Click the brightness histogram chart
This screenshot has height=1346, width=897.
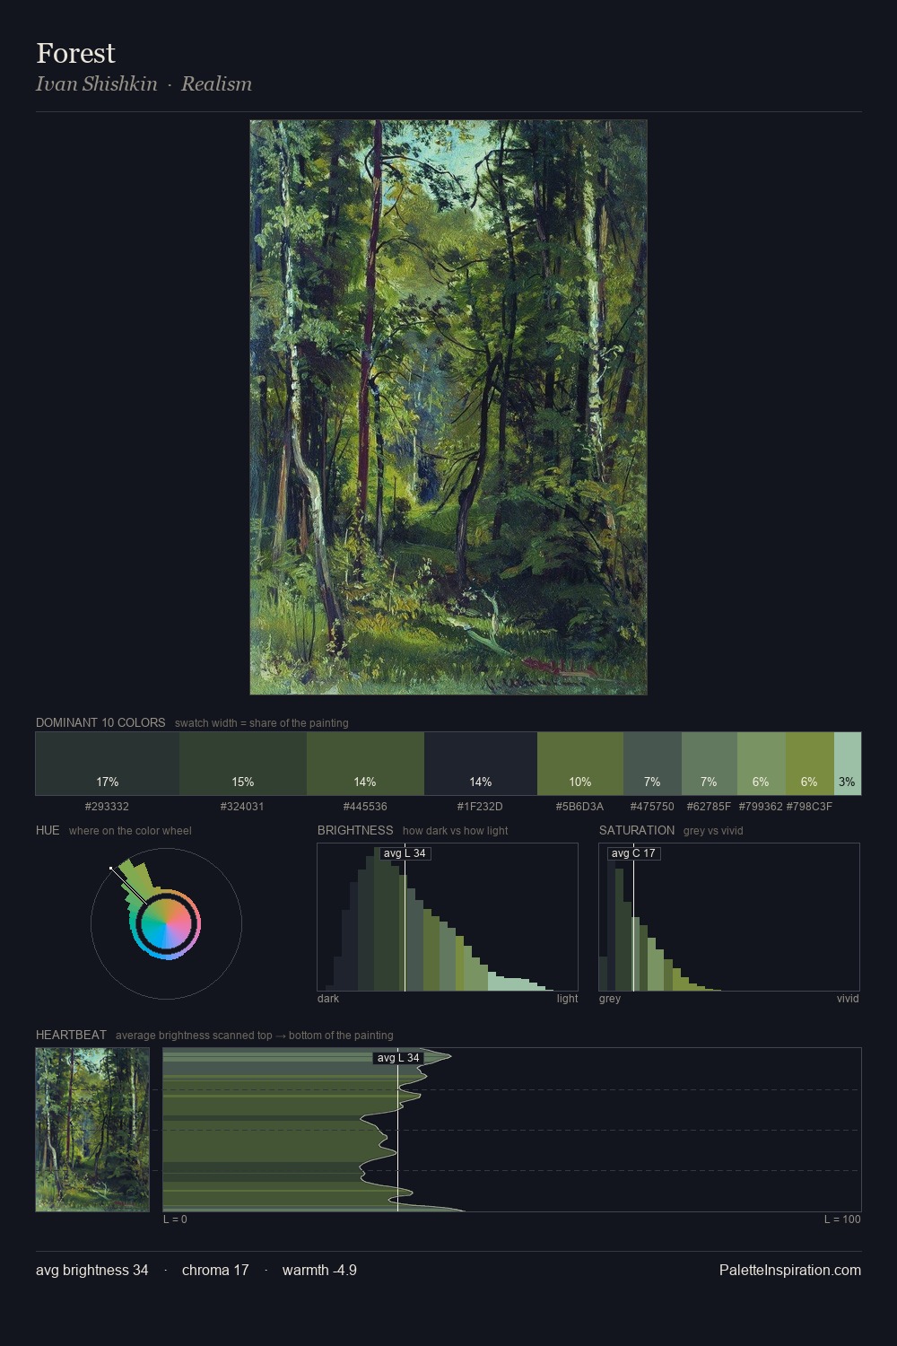coord(448,917)
